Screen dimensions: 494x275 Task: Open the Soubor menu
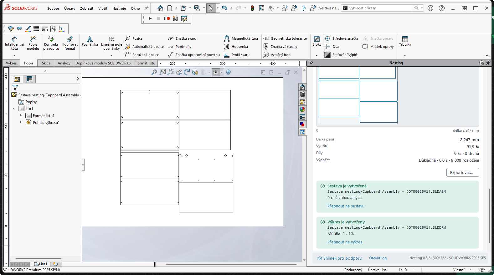pos(53,8)
